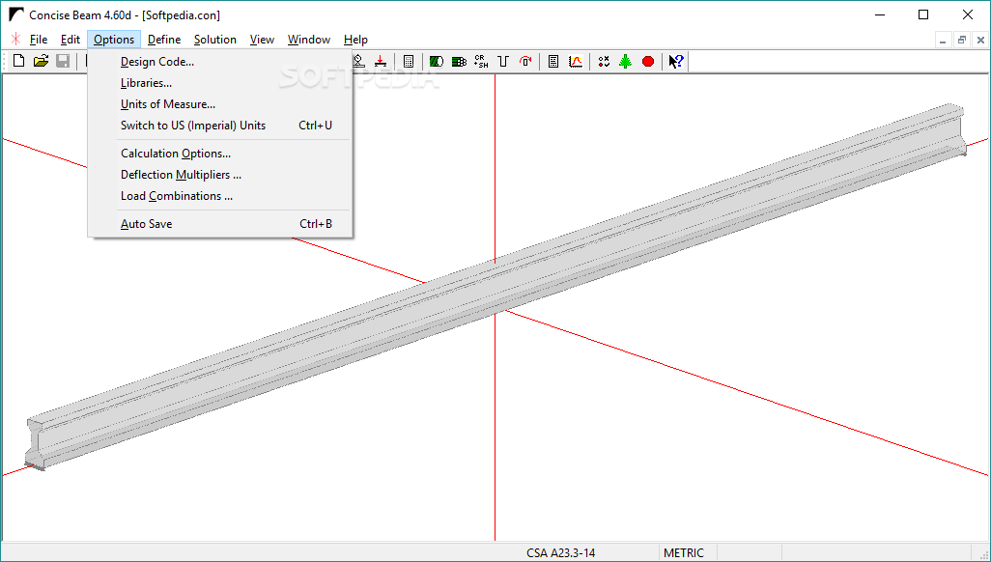991x562 pixels.
Task: Restore the inner document window
Action: 962,40
